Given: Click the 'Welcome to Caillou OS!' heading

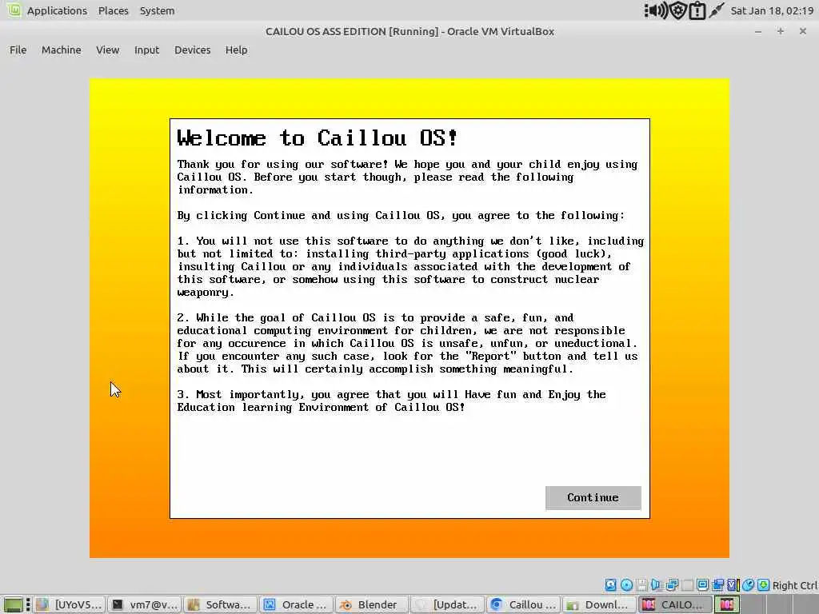Looking at the screenshot, I should point(317,138).
